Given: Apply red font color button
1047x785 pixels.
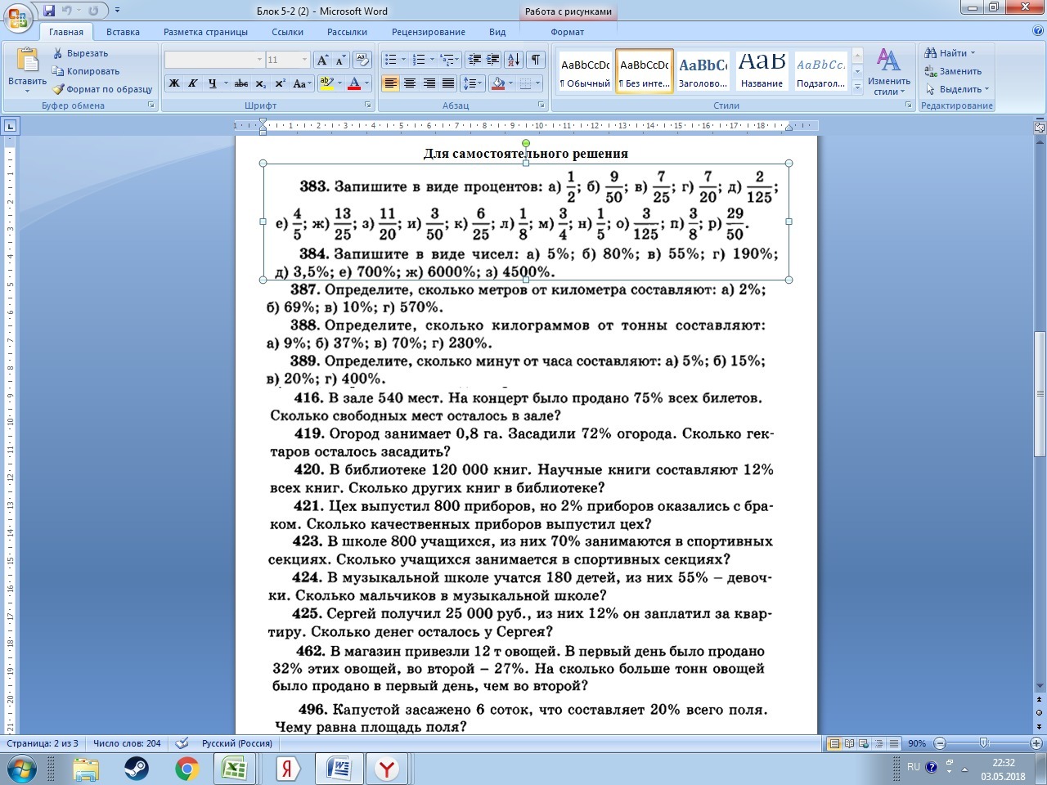Looking at the screenshot, I should [x=354, y=83].
